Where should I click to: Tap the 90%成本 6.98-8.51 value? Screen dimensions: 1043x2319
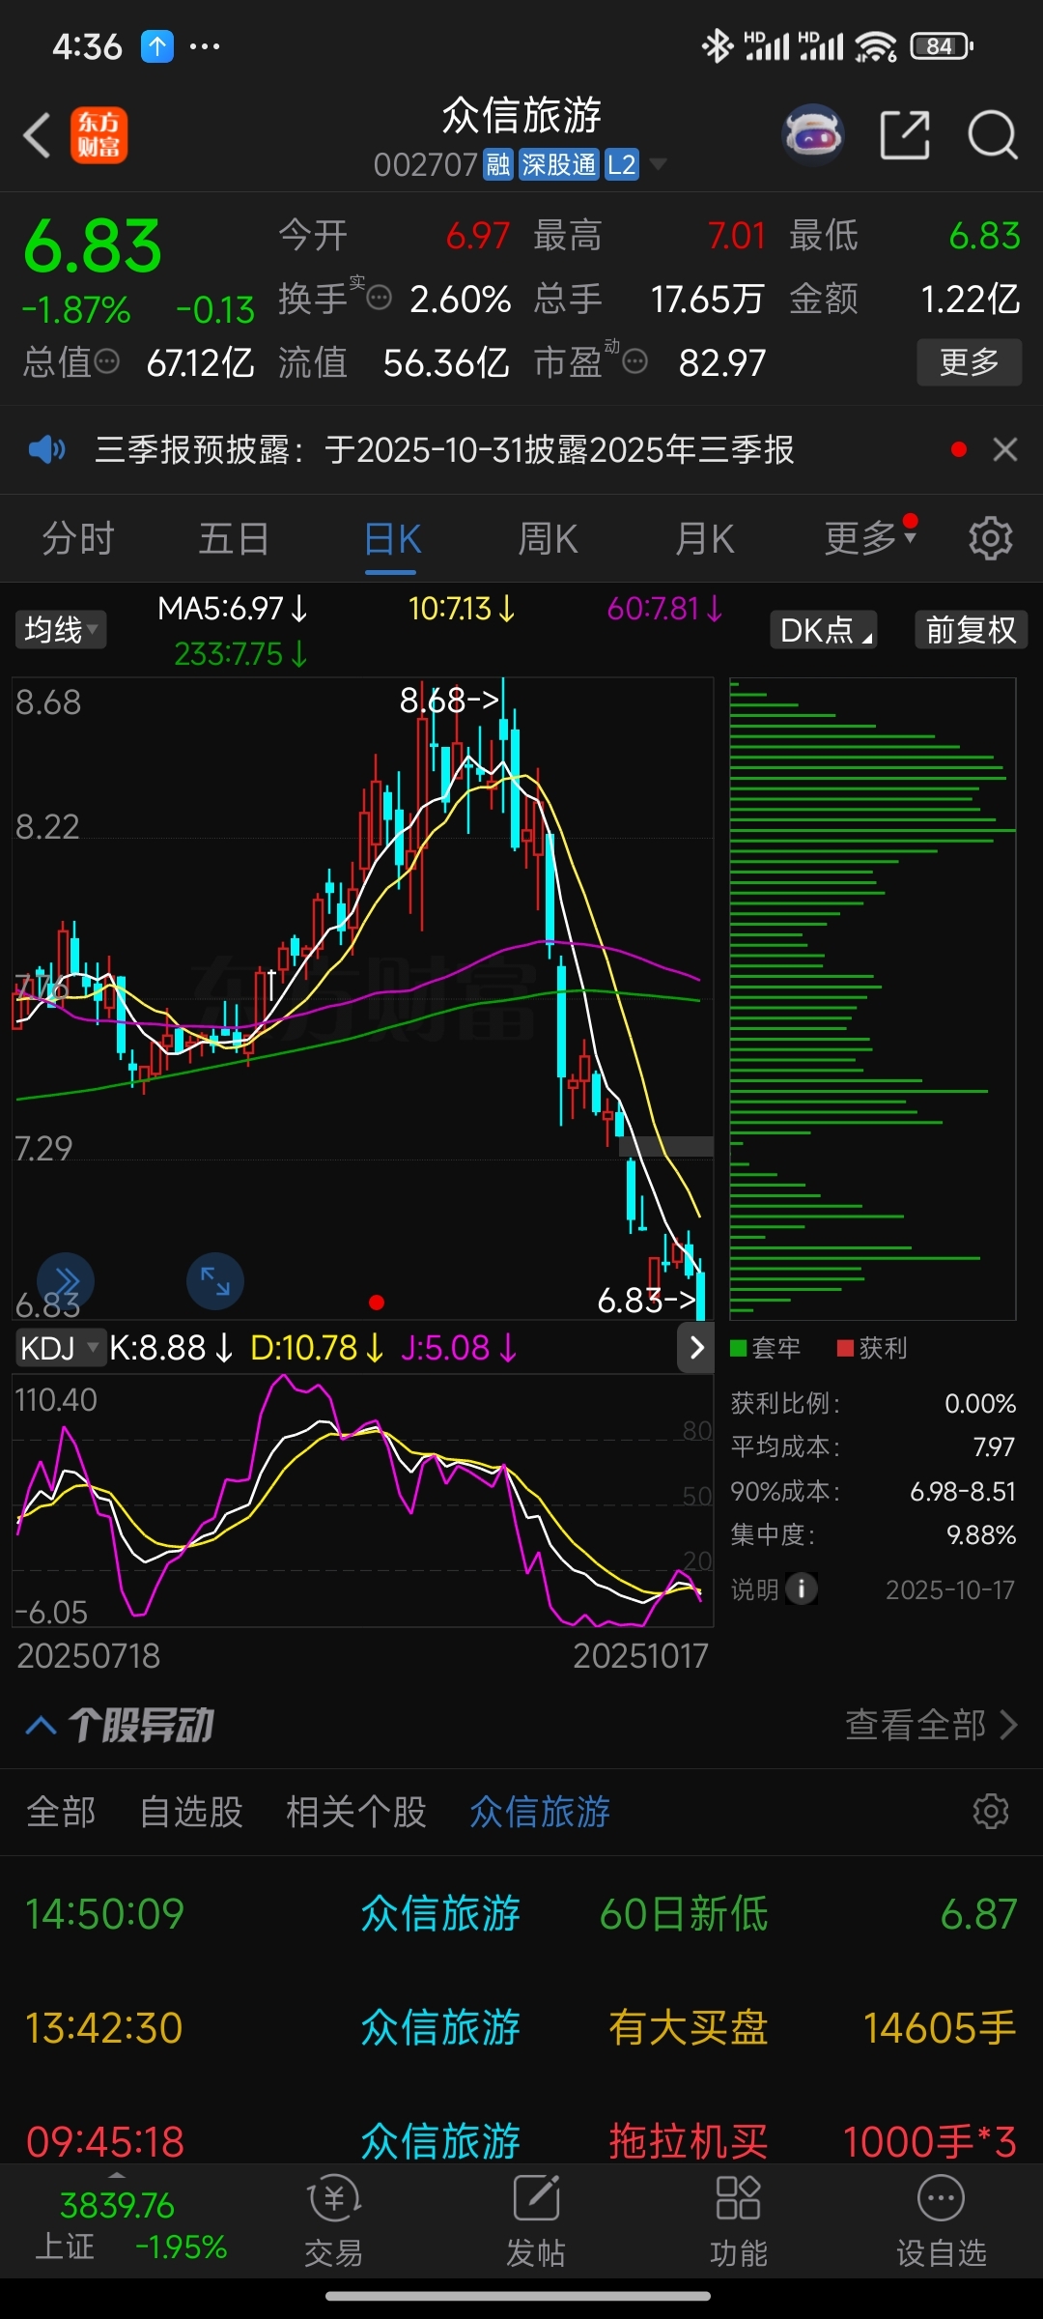click(x=963, y=1491)
